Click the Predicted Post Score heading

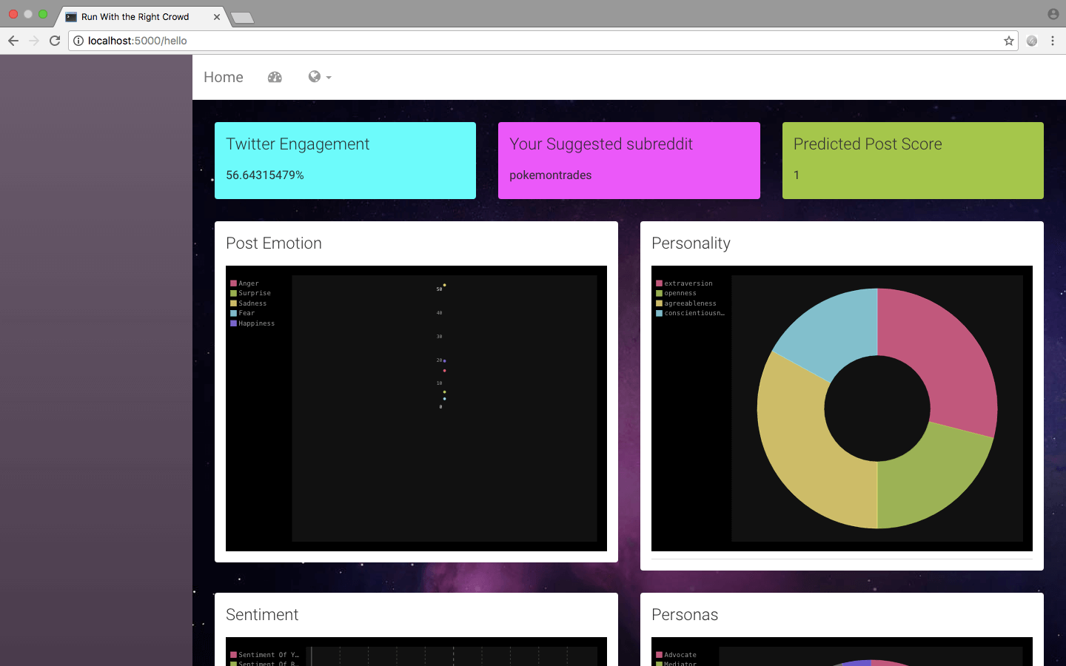(868, 144)
